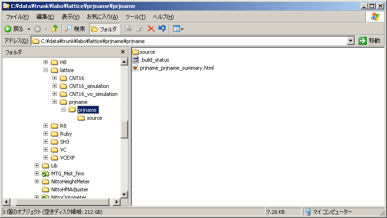
Task: Click the folder tree vertical scrollbar thumb
Action: click(124, 130)
